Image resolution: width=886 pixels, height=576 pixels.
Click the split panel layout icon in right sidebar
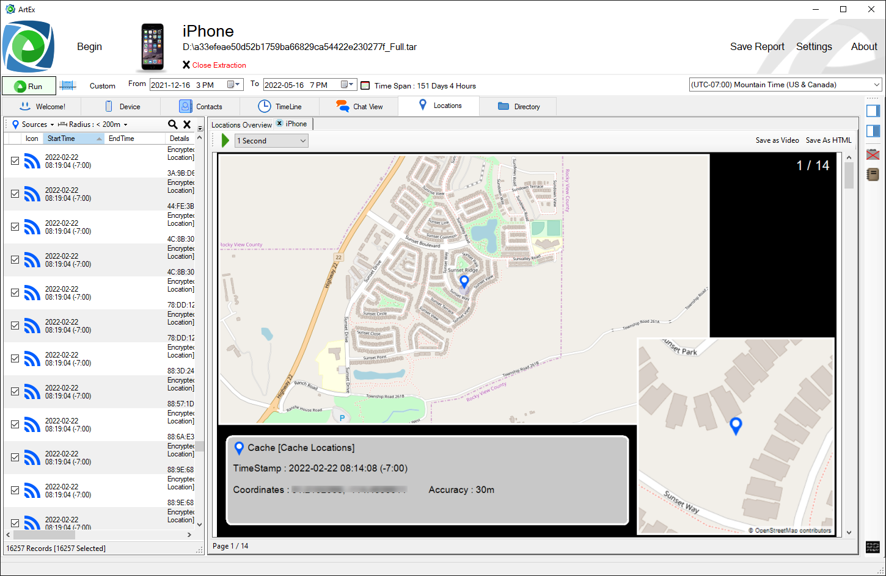coord(873,131)
